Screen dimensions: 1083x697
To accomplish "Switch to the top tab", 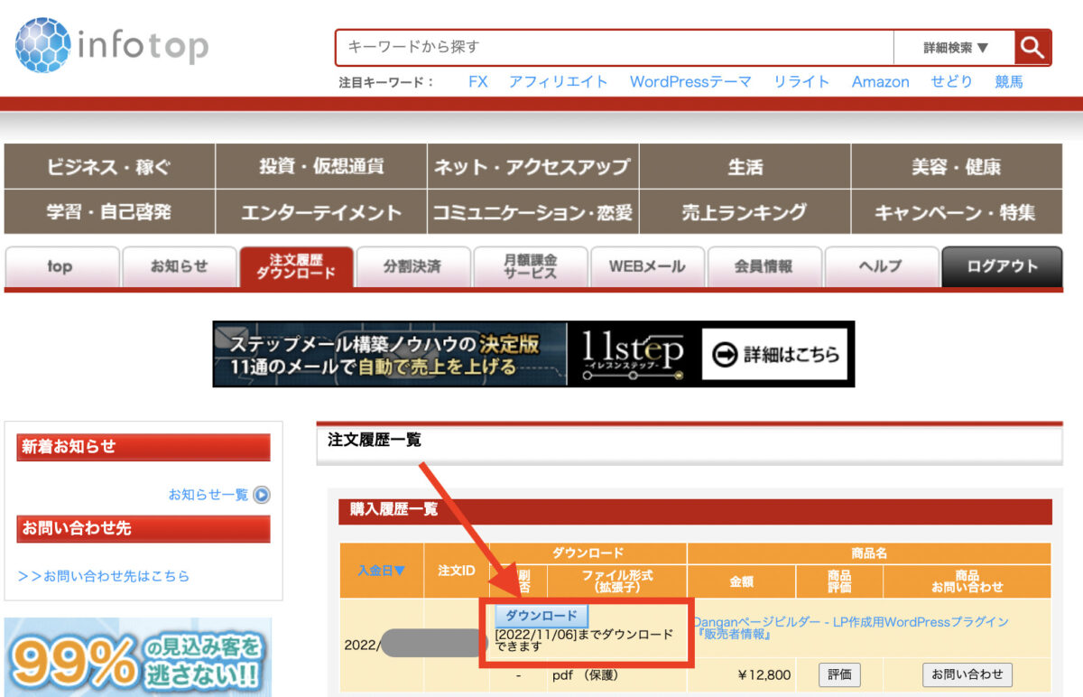I will pyautogui.click(x=62, y=266).
